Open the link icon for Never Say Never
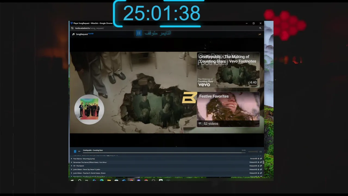This screenshot has height=196, width=348. (x=261, y=169)
